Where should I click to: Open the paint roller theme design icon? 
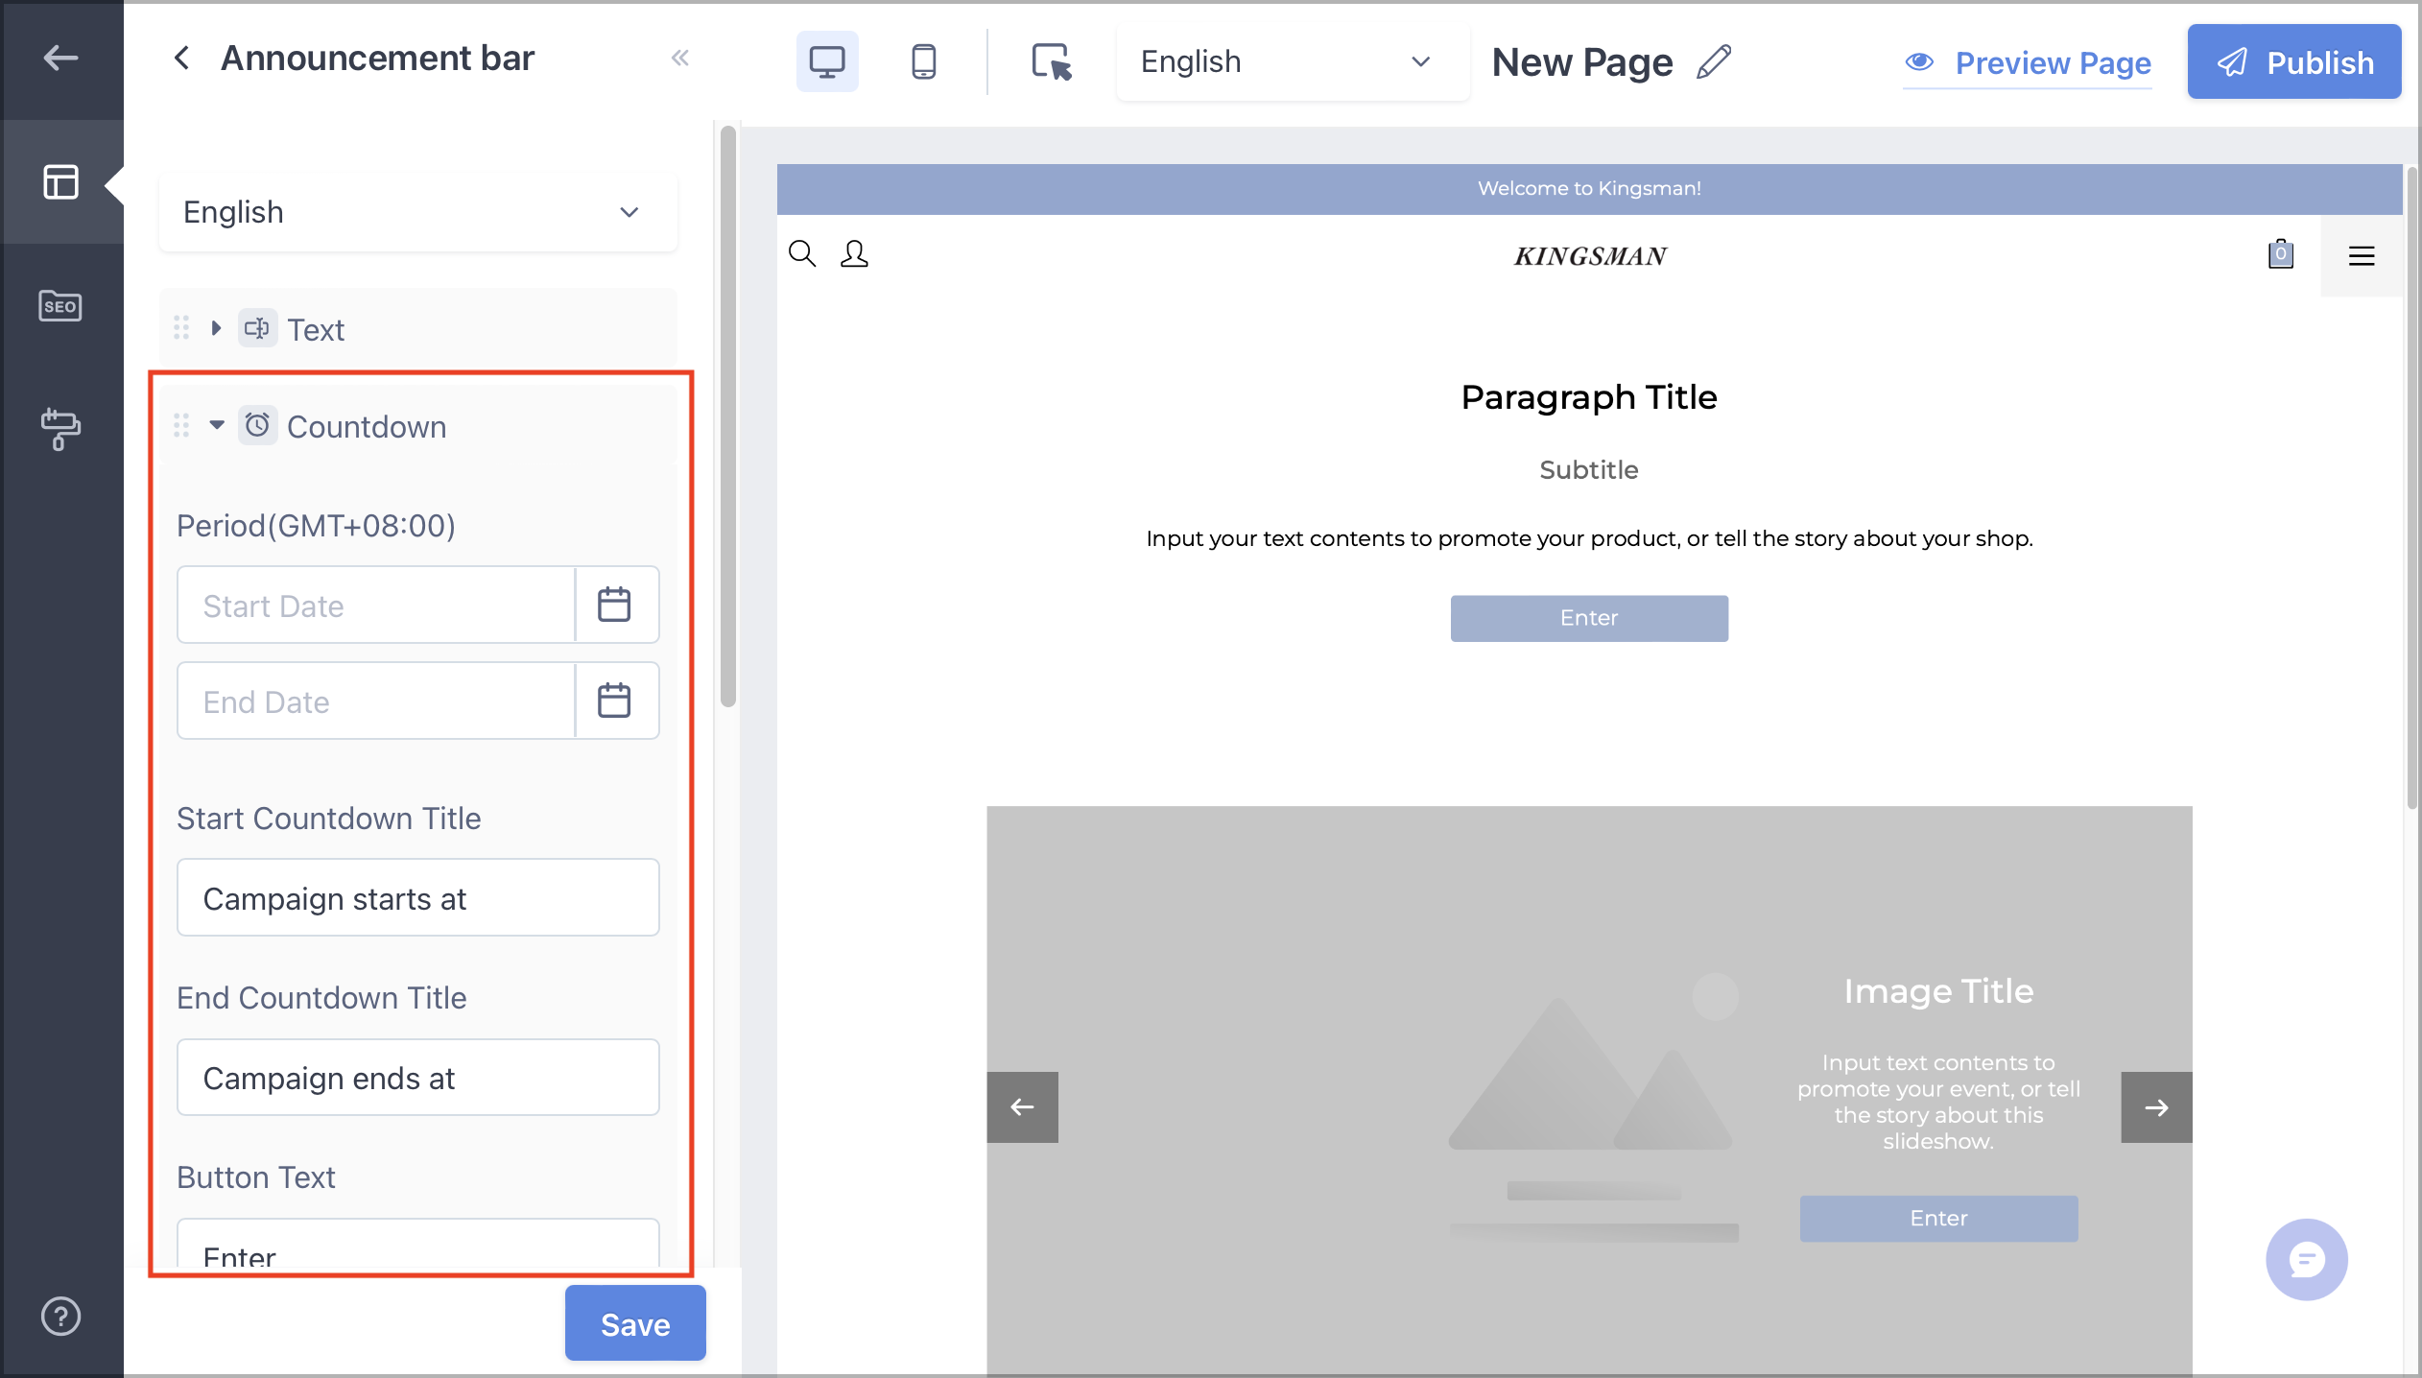pyautogui.click(x=60, y=428)
